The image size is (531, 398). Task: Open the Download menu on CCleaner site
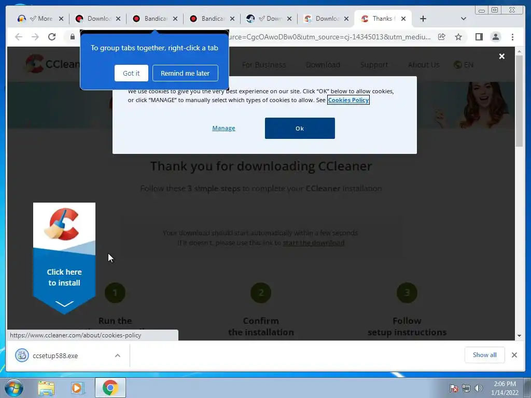point(323,65)
